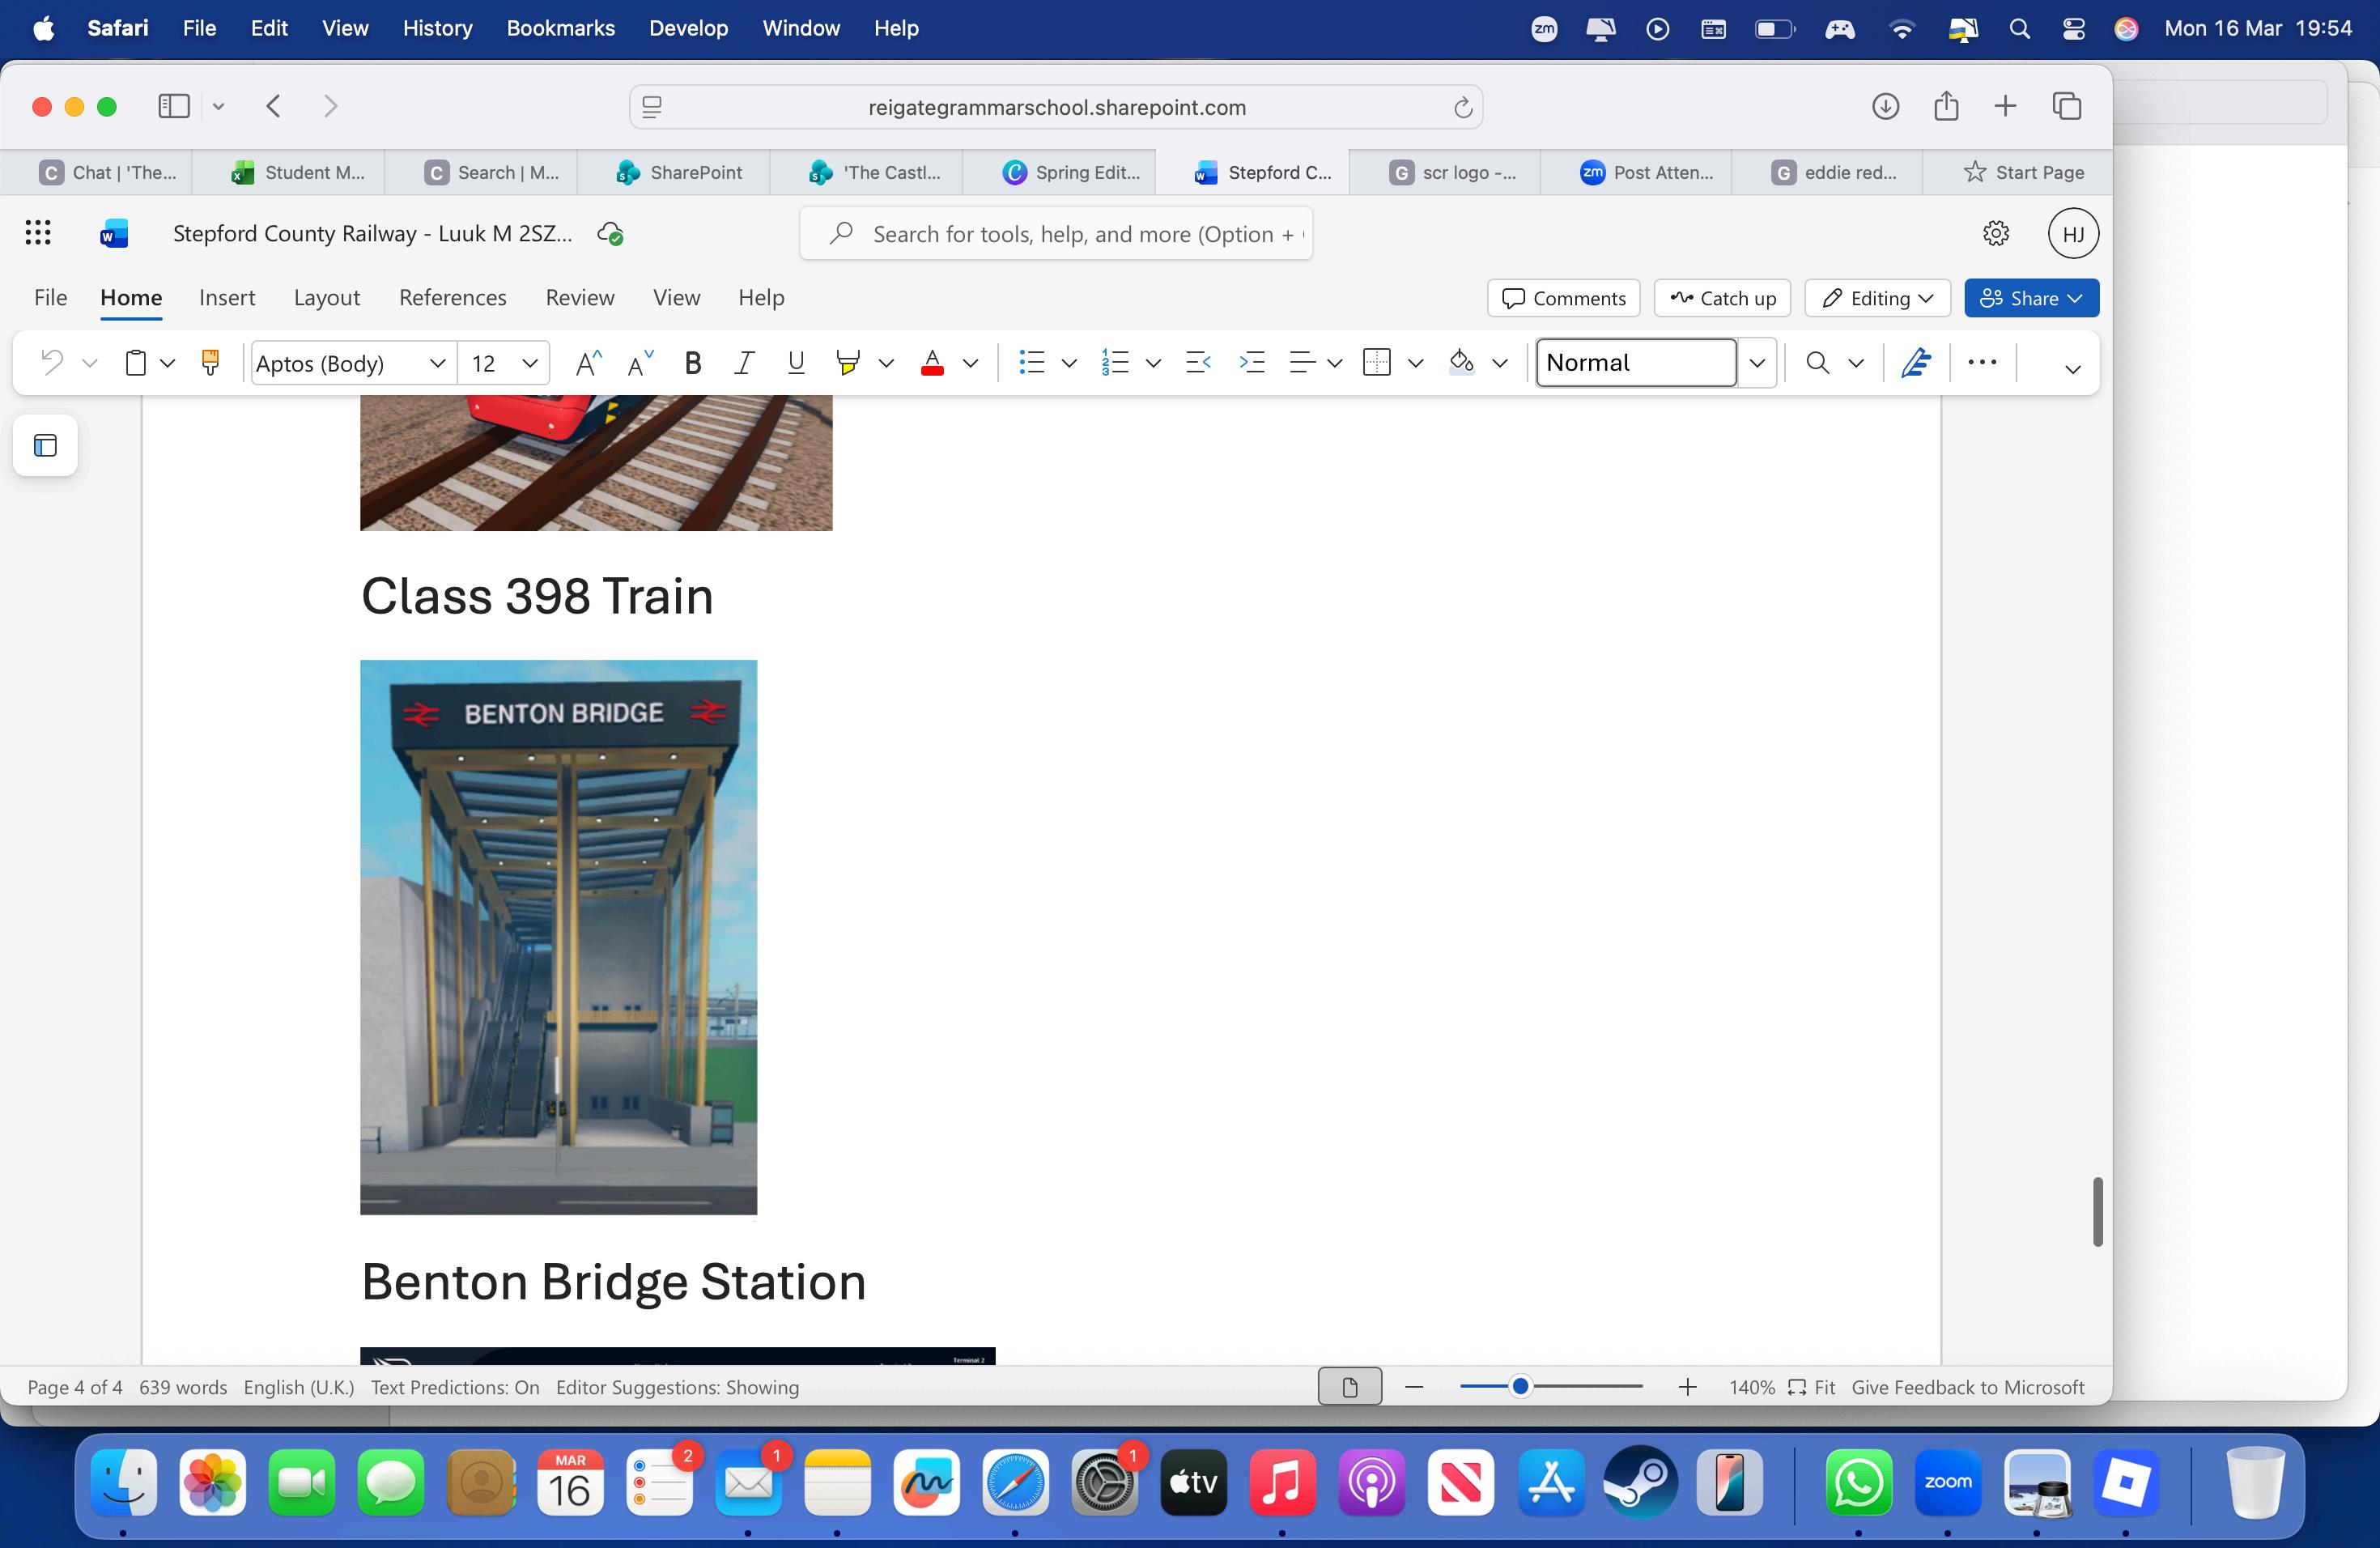Screen dimensions: 2380x1548
Task: Increase indent of the paragraph
Action: coord(1251,363)
